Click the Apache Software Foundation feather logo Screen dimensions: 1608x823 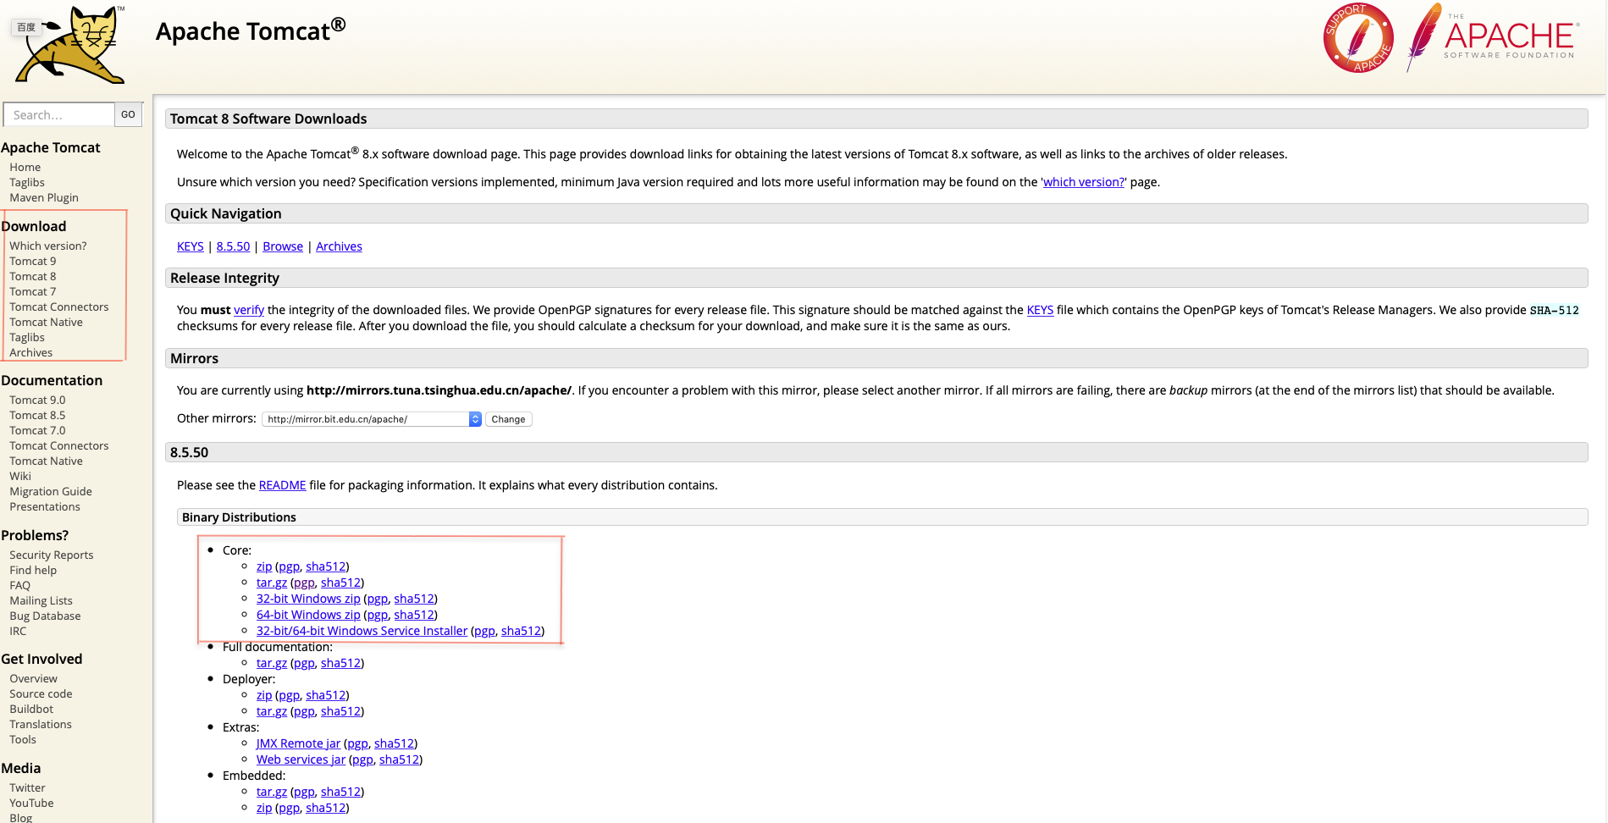(1492, 36)
